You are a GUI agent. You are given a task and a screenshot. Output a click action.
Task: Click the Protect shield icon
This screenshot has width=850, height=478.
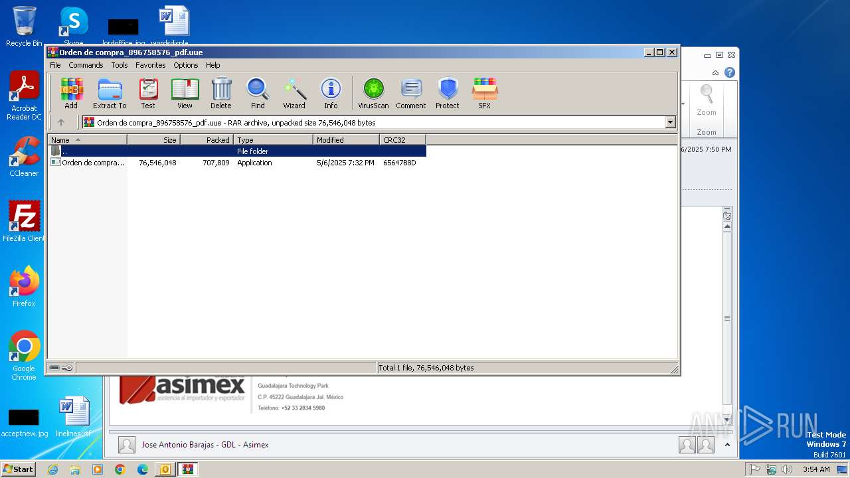tap(448, 93)
